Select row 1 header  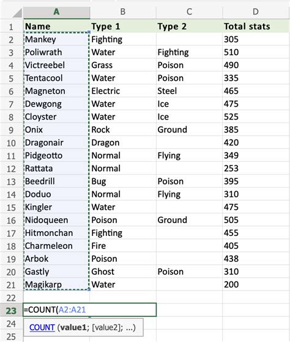click(x=12, y=26)
